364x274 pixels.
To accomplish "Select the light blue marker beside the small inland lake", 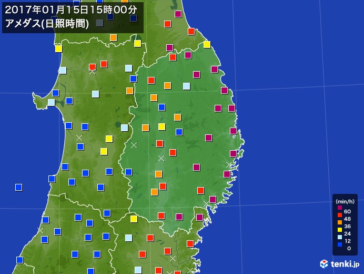I will [x=125, y=128].
